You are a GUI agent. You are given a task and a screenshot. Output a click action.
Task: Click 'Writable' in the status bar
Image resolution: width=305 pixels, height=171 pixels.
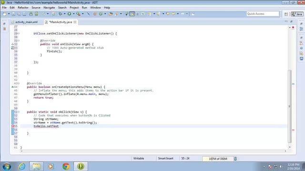139,158
